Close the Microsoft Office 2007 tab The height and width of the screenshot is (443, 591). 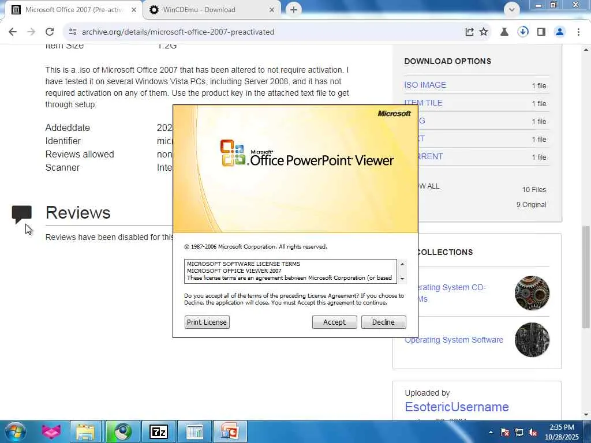[134, 10]
